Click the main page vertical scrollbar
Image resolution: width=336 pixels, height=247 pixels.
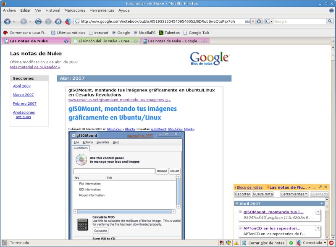point(333,142)
